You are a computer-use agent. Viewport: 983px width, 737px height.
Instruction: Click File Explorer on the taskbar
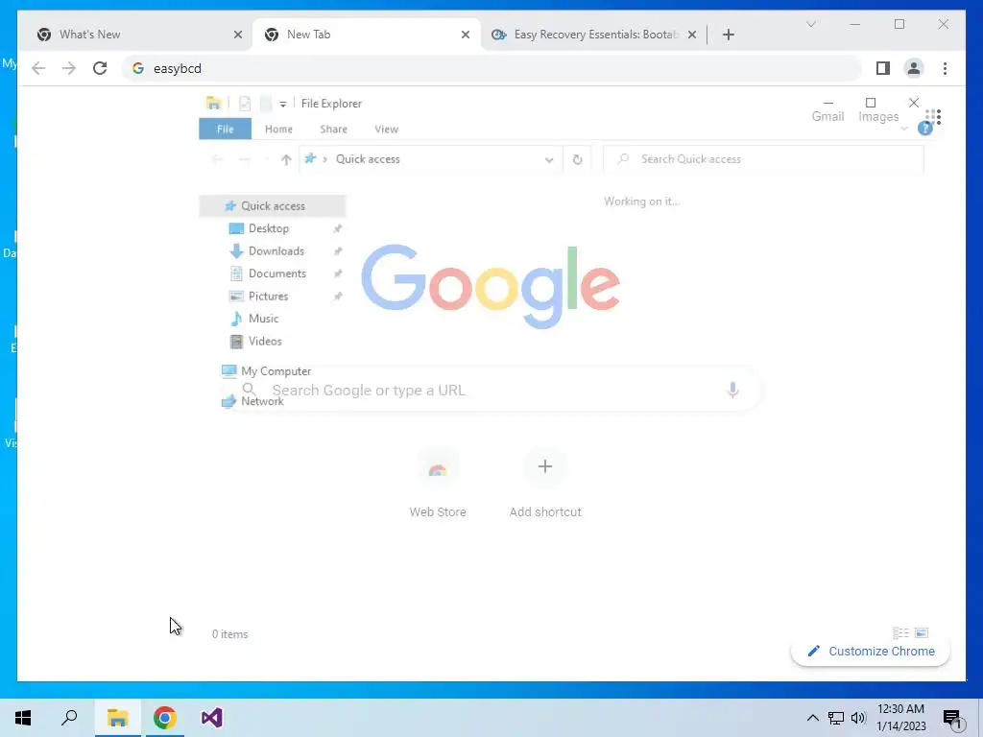pyautogui.click(x=117, y=718)
